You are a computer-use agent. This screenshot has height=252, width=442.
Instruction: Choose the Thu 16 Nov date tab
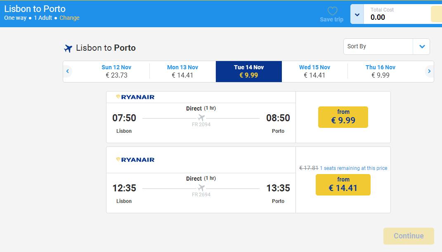tap(381, 71)
